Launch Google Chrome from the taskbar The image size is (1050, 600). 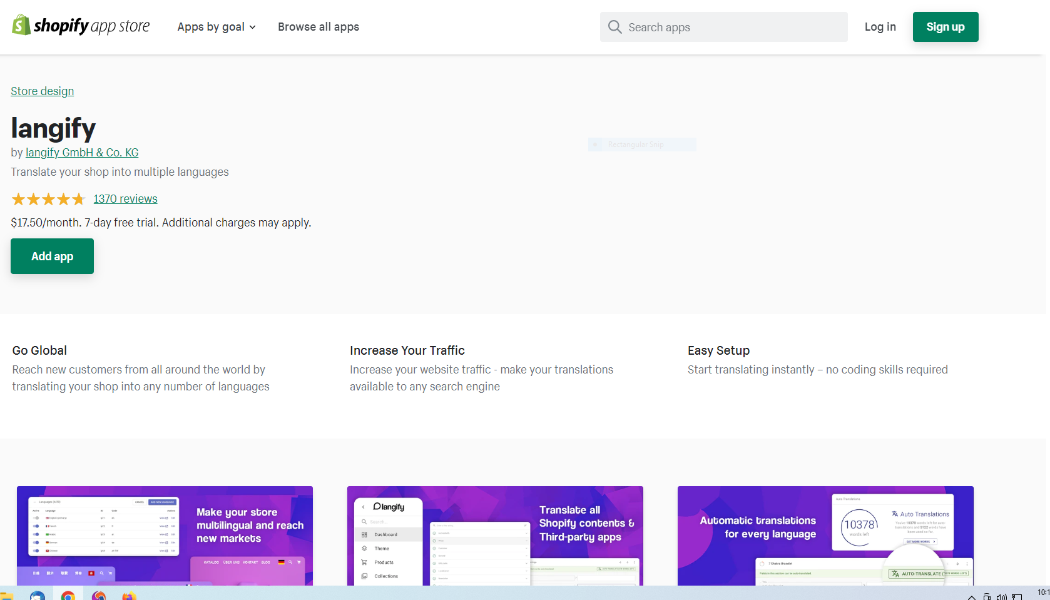coord(68,594)
